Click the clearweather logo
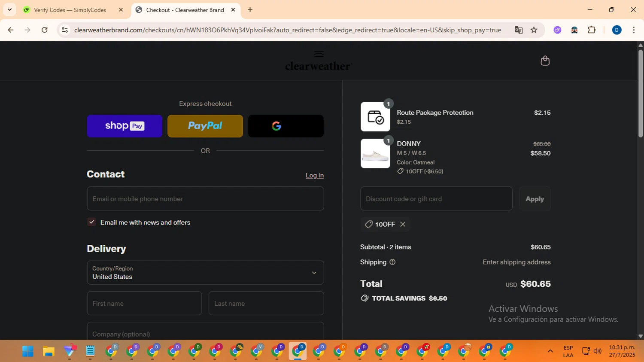The width and height of the screenshot is (644, 362). pyautogui.click(x=319, y=61)
